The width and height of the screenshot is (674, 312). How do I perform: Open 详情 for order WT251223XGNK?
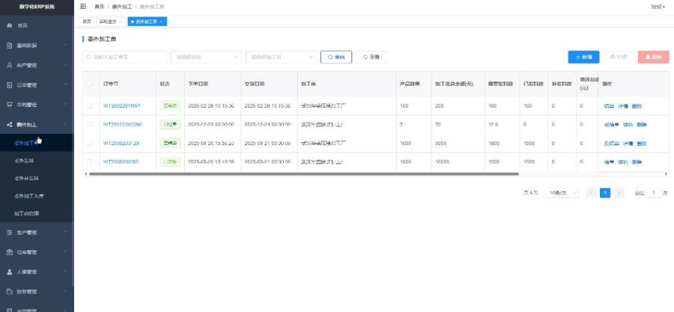(628, 125)
